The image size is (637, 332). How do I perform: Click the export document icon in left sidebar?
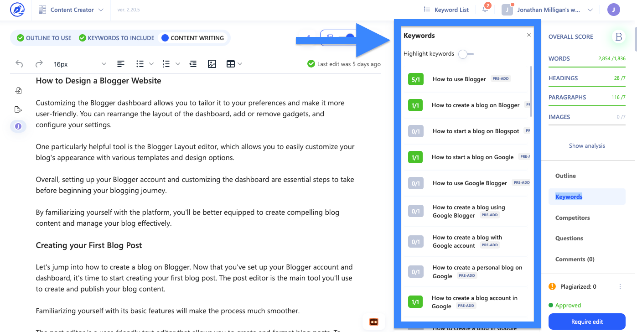point(18,109)
